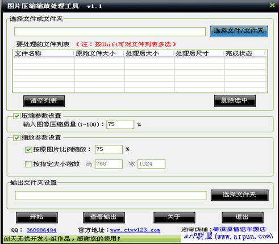279x244 pixels.
Task: Focus the output folder path field
Action: [111, 195]
